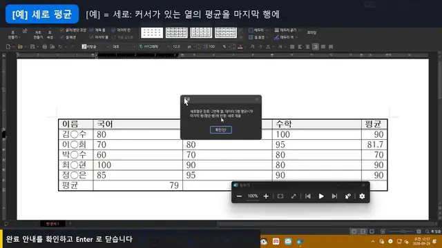
Task: Apply strikethrough formatting icon
Action: point(280,47)
